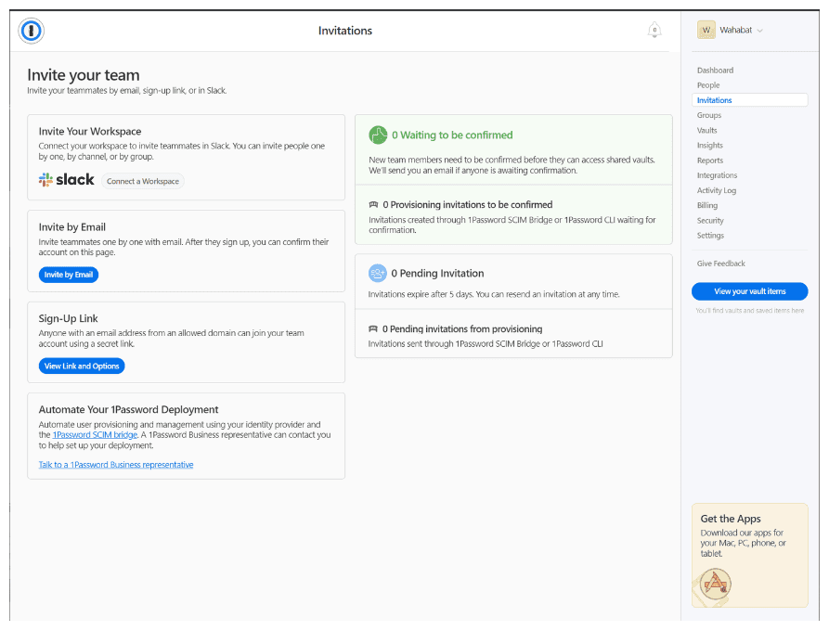Image resolution: width=829 pixels, height=630 pixels.
Task: Open Vaults from the sidebar
Action: 707,131
